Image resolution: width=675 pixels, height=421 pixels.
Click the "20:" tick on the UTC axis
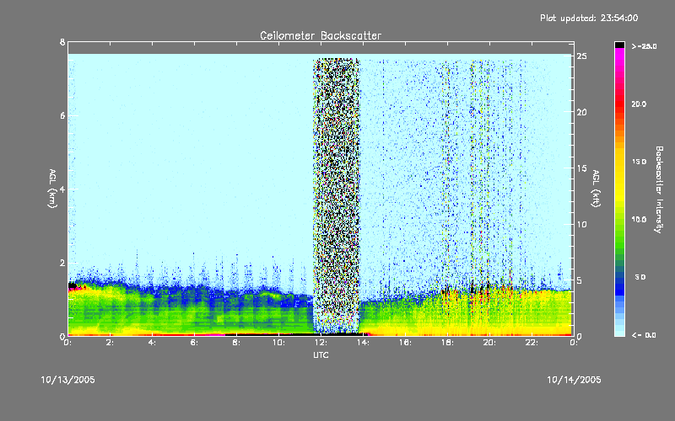coord(489,343)
